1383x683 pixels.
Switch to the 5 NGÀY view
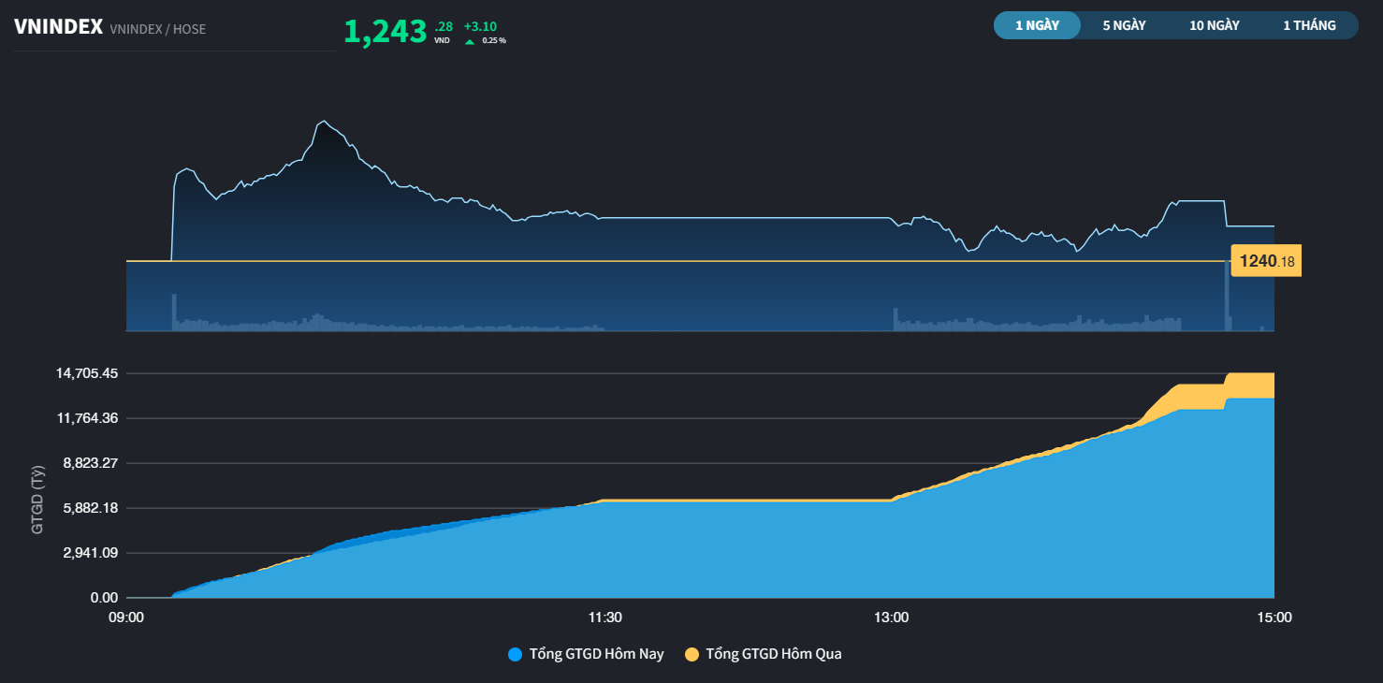1124,25
